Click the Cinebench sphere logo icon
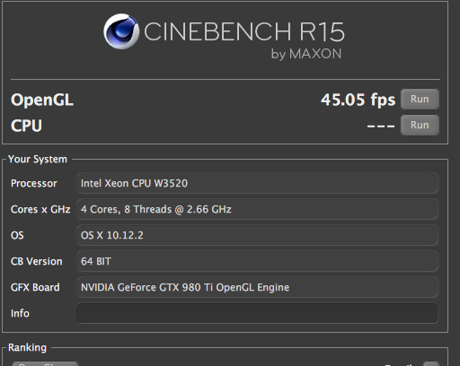 [x=121, y=31]
